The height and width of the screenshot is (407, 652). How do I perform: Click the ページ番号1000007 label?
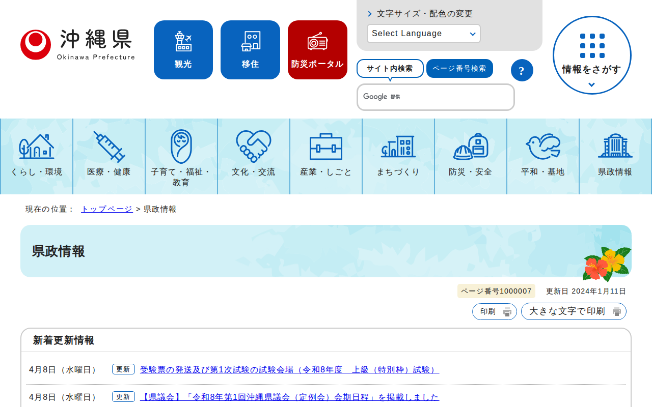[x=496, y=292]
